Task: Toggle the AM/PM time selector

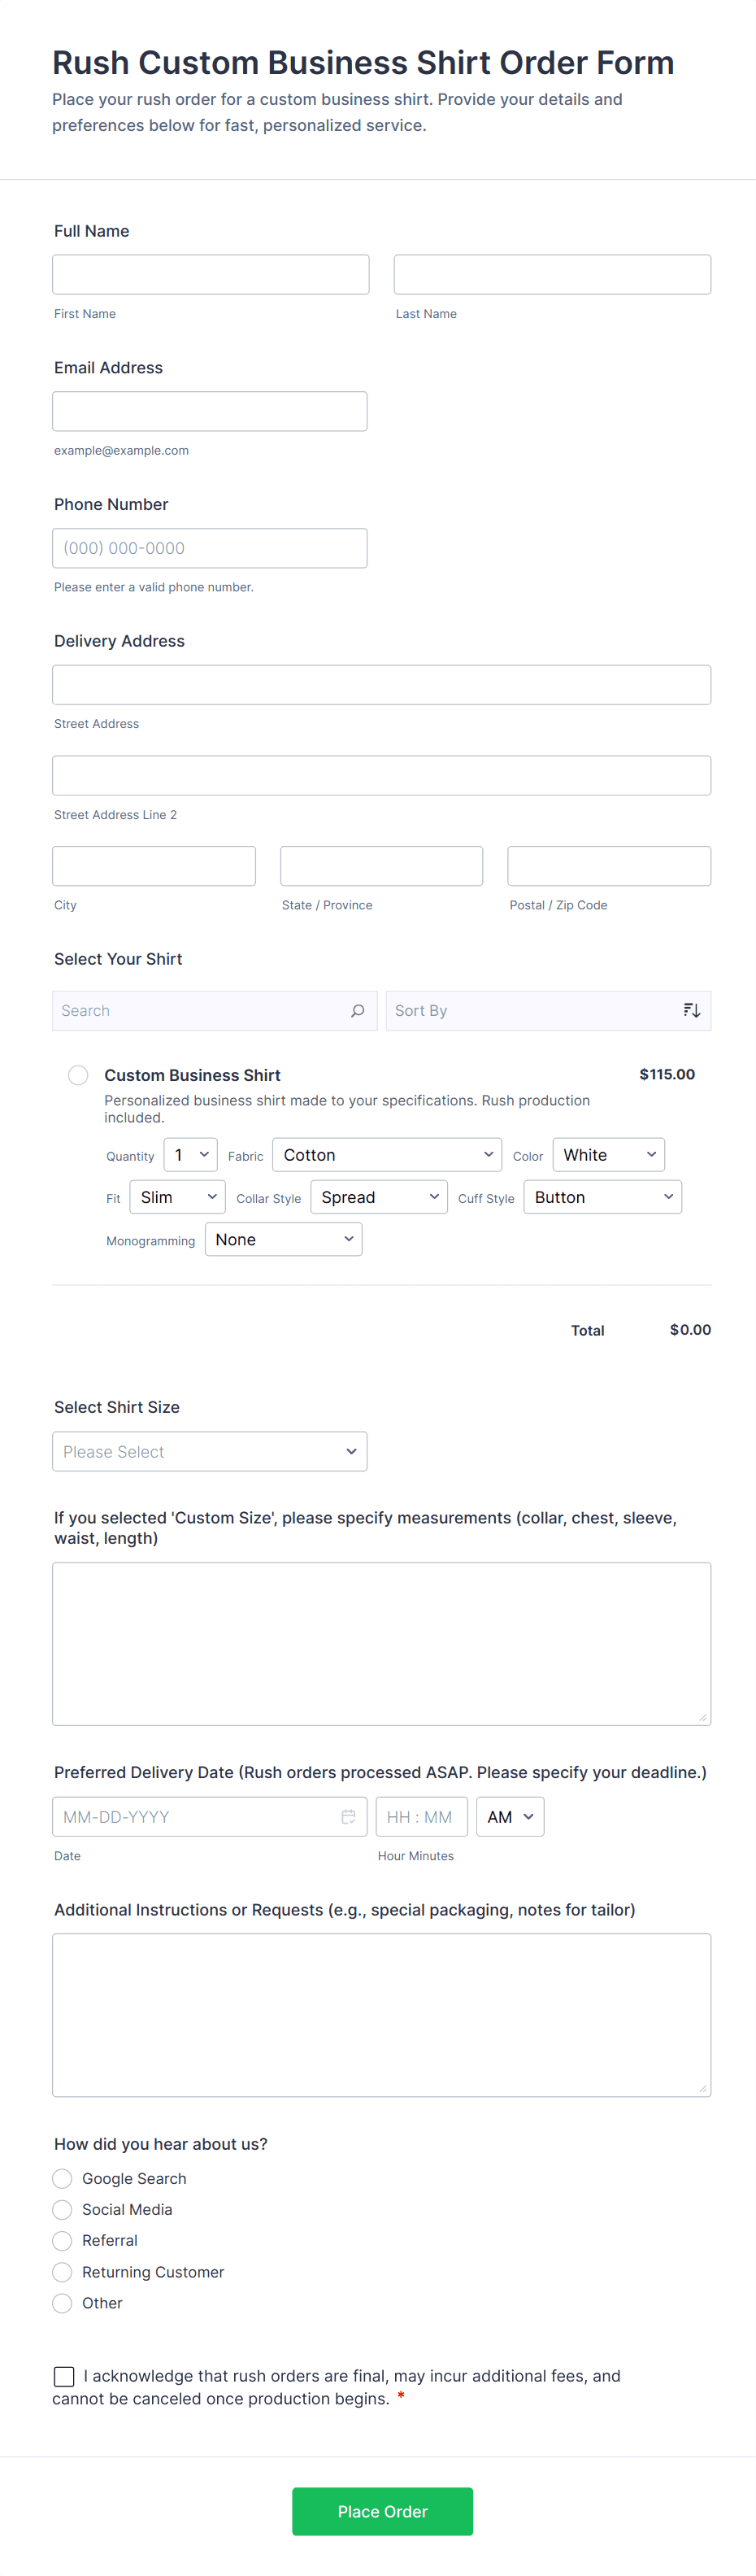Action: (510, 1816)
